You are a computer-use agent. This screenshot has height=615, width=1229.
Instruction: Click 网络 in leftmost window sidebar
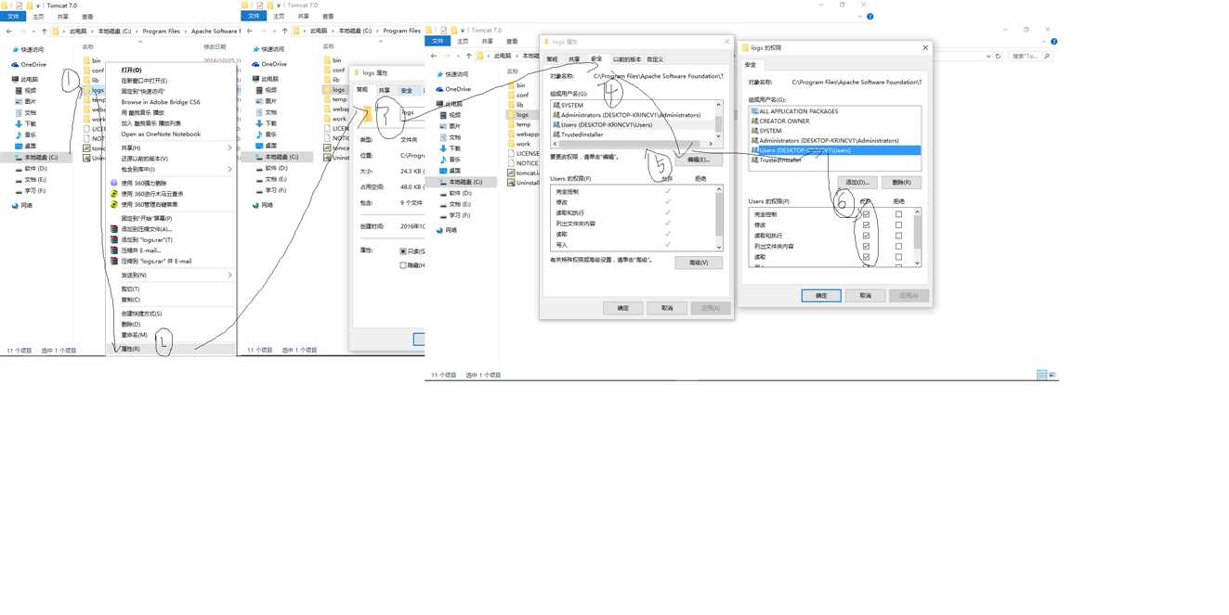[x=22, y=206]
